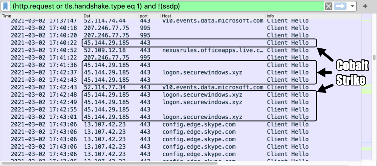
Task: Add a filter button with plus icon
Action: pyautogui.click(x=365, y=6)
